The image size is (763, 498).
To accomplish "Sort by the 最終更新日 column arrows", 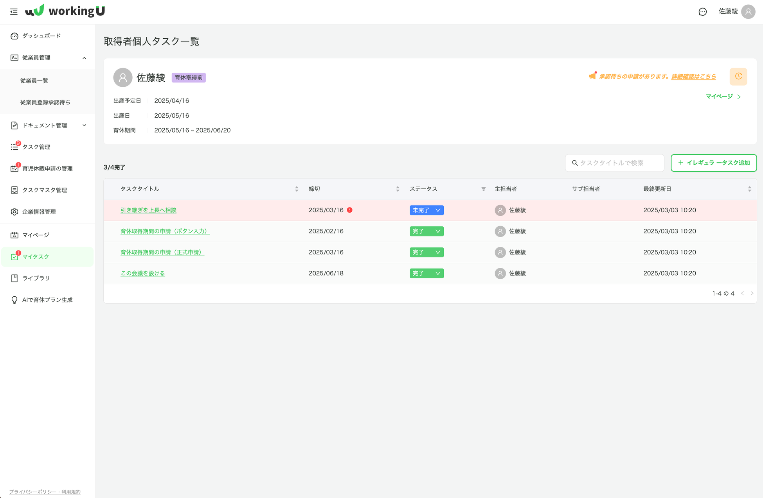I will [749, 189].
